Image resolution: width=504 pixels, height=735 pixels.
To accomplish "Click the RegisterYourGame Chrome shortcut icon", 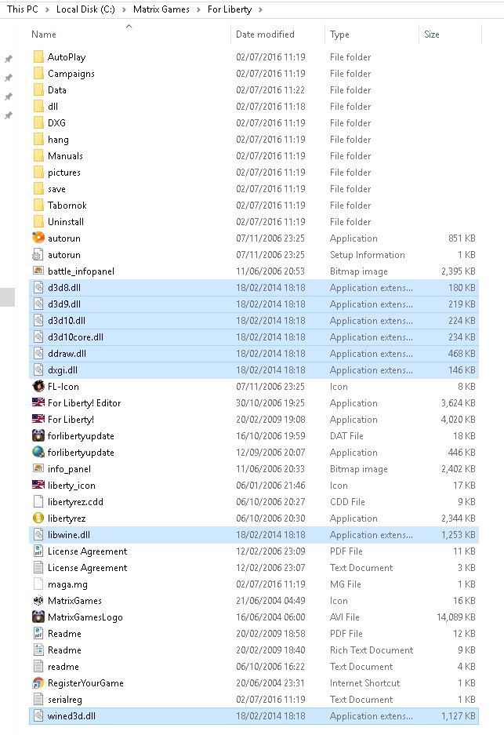I will tap(38, 682).
